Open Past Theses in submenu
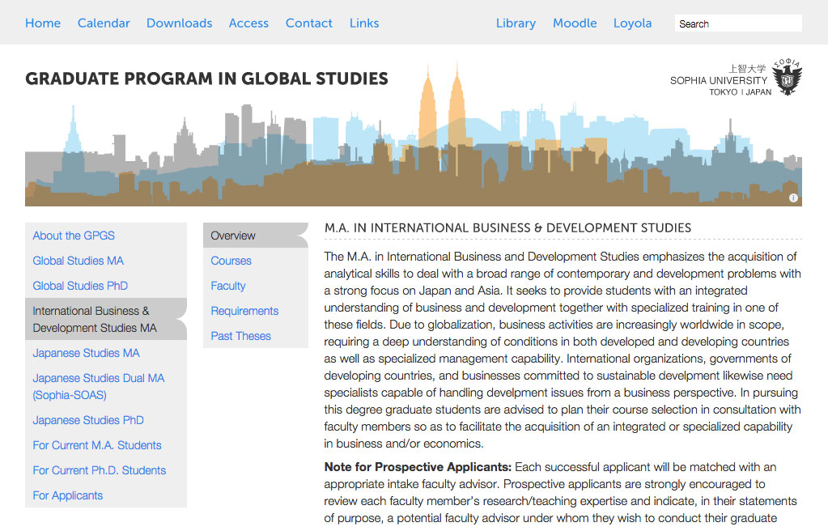Viewport: 828px width, 531px height. coord(241,336)
